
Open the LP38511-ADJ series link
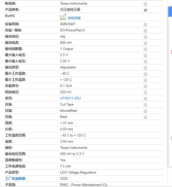click(x=70, y=98)
